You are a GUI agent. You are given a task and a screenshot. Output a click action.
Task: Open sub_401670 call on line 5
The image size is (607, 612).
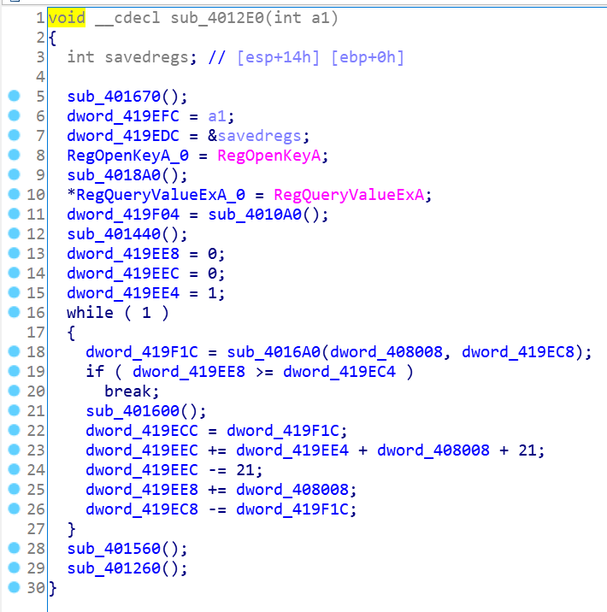click(x=114, y=97)
